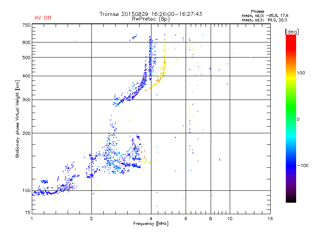Click the x-axis '10' tick label
318x238 pixels.
(230, 219)
